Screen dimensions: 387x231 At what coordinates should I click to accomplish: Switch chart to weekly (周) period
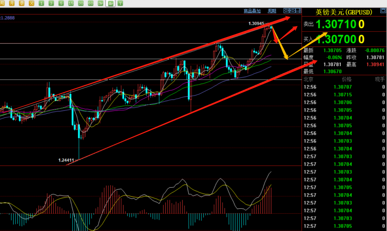2,3
